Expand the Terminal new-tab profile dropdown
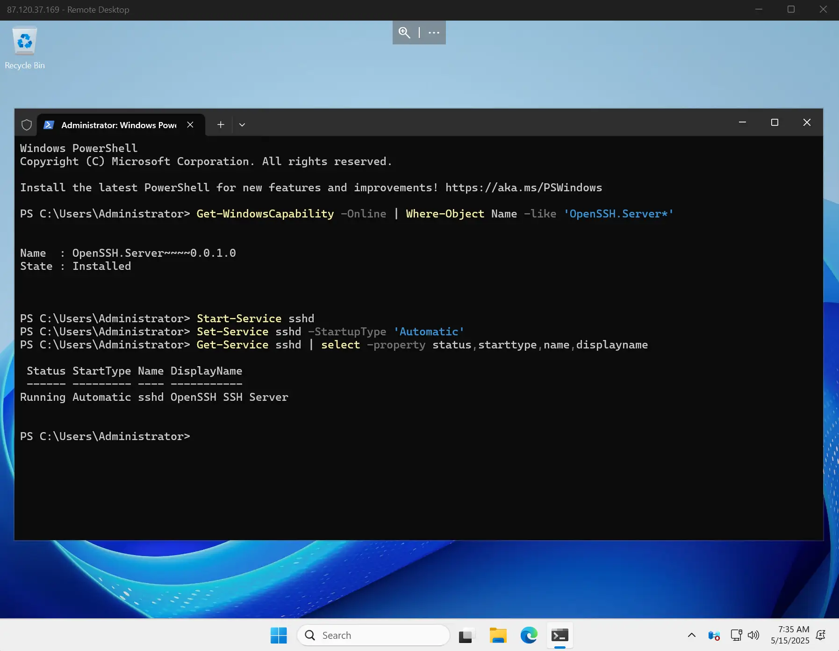This screenshot has width=839, height=651. [242, 125]
